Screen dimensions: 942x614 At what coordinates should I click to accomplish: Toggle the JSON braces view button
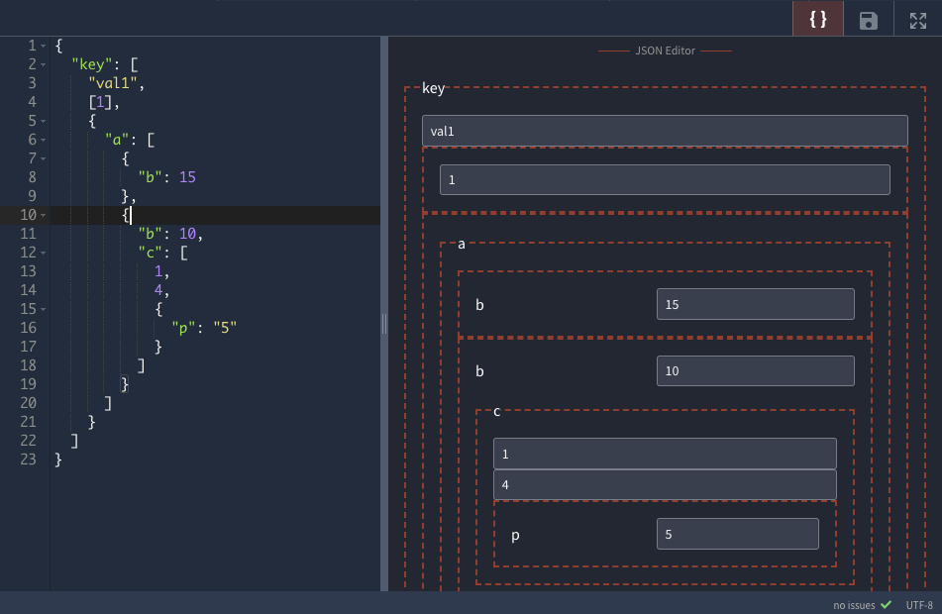817,19
